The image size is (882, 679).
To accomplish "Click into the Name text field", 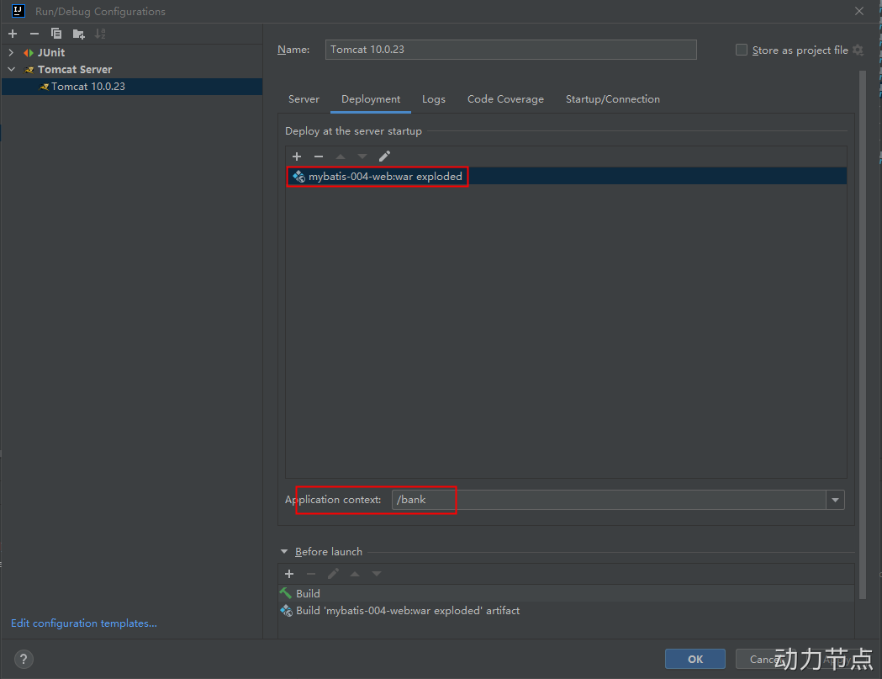I will 510,50.
